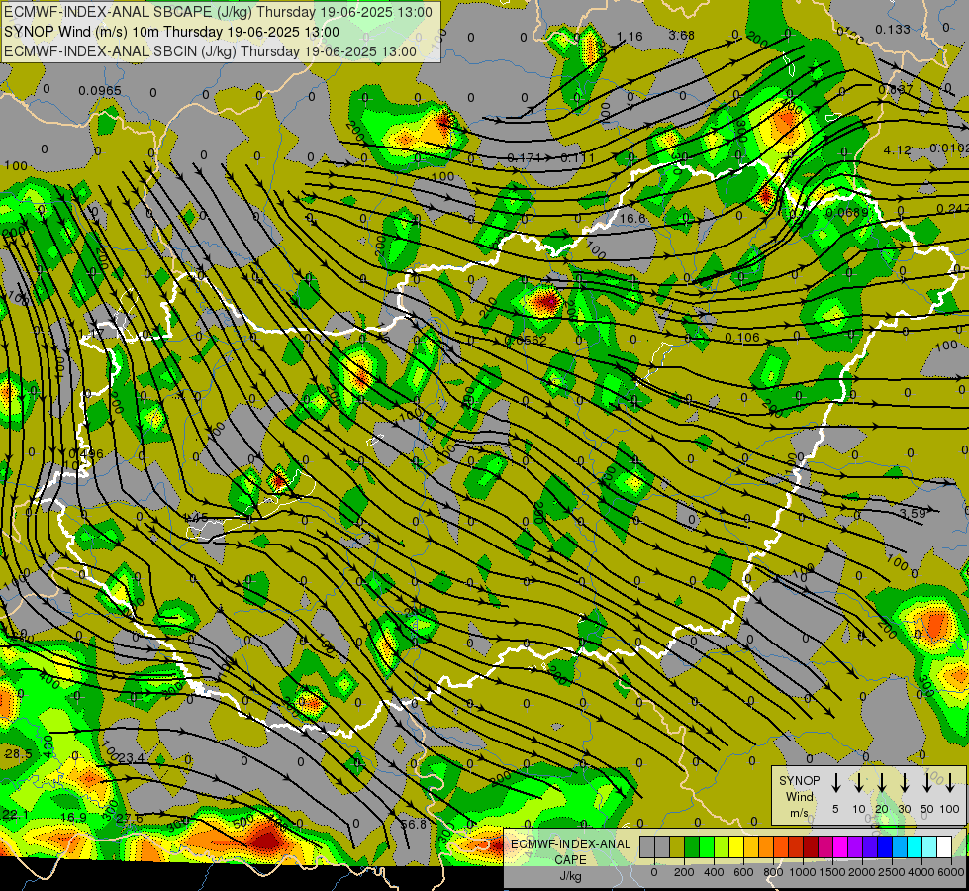Click the 20 m/s wind arrow in the legend
The height and width of the screenshot is (891, 969).
881,783
